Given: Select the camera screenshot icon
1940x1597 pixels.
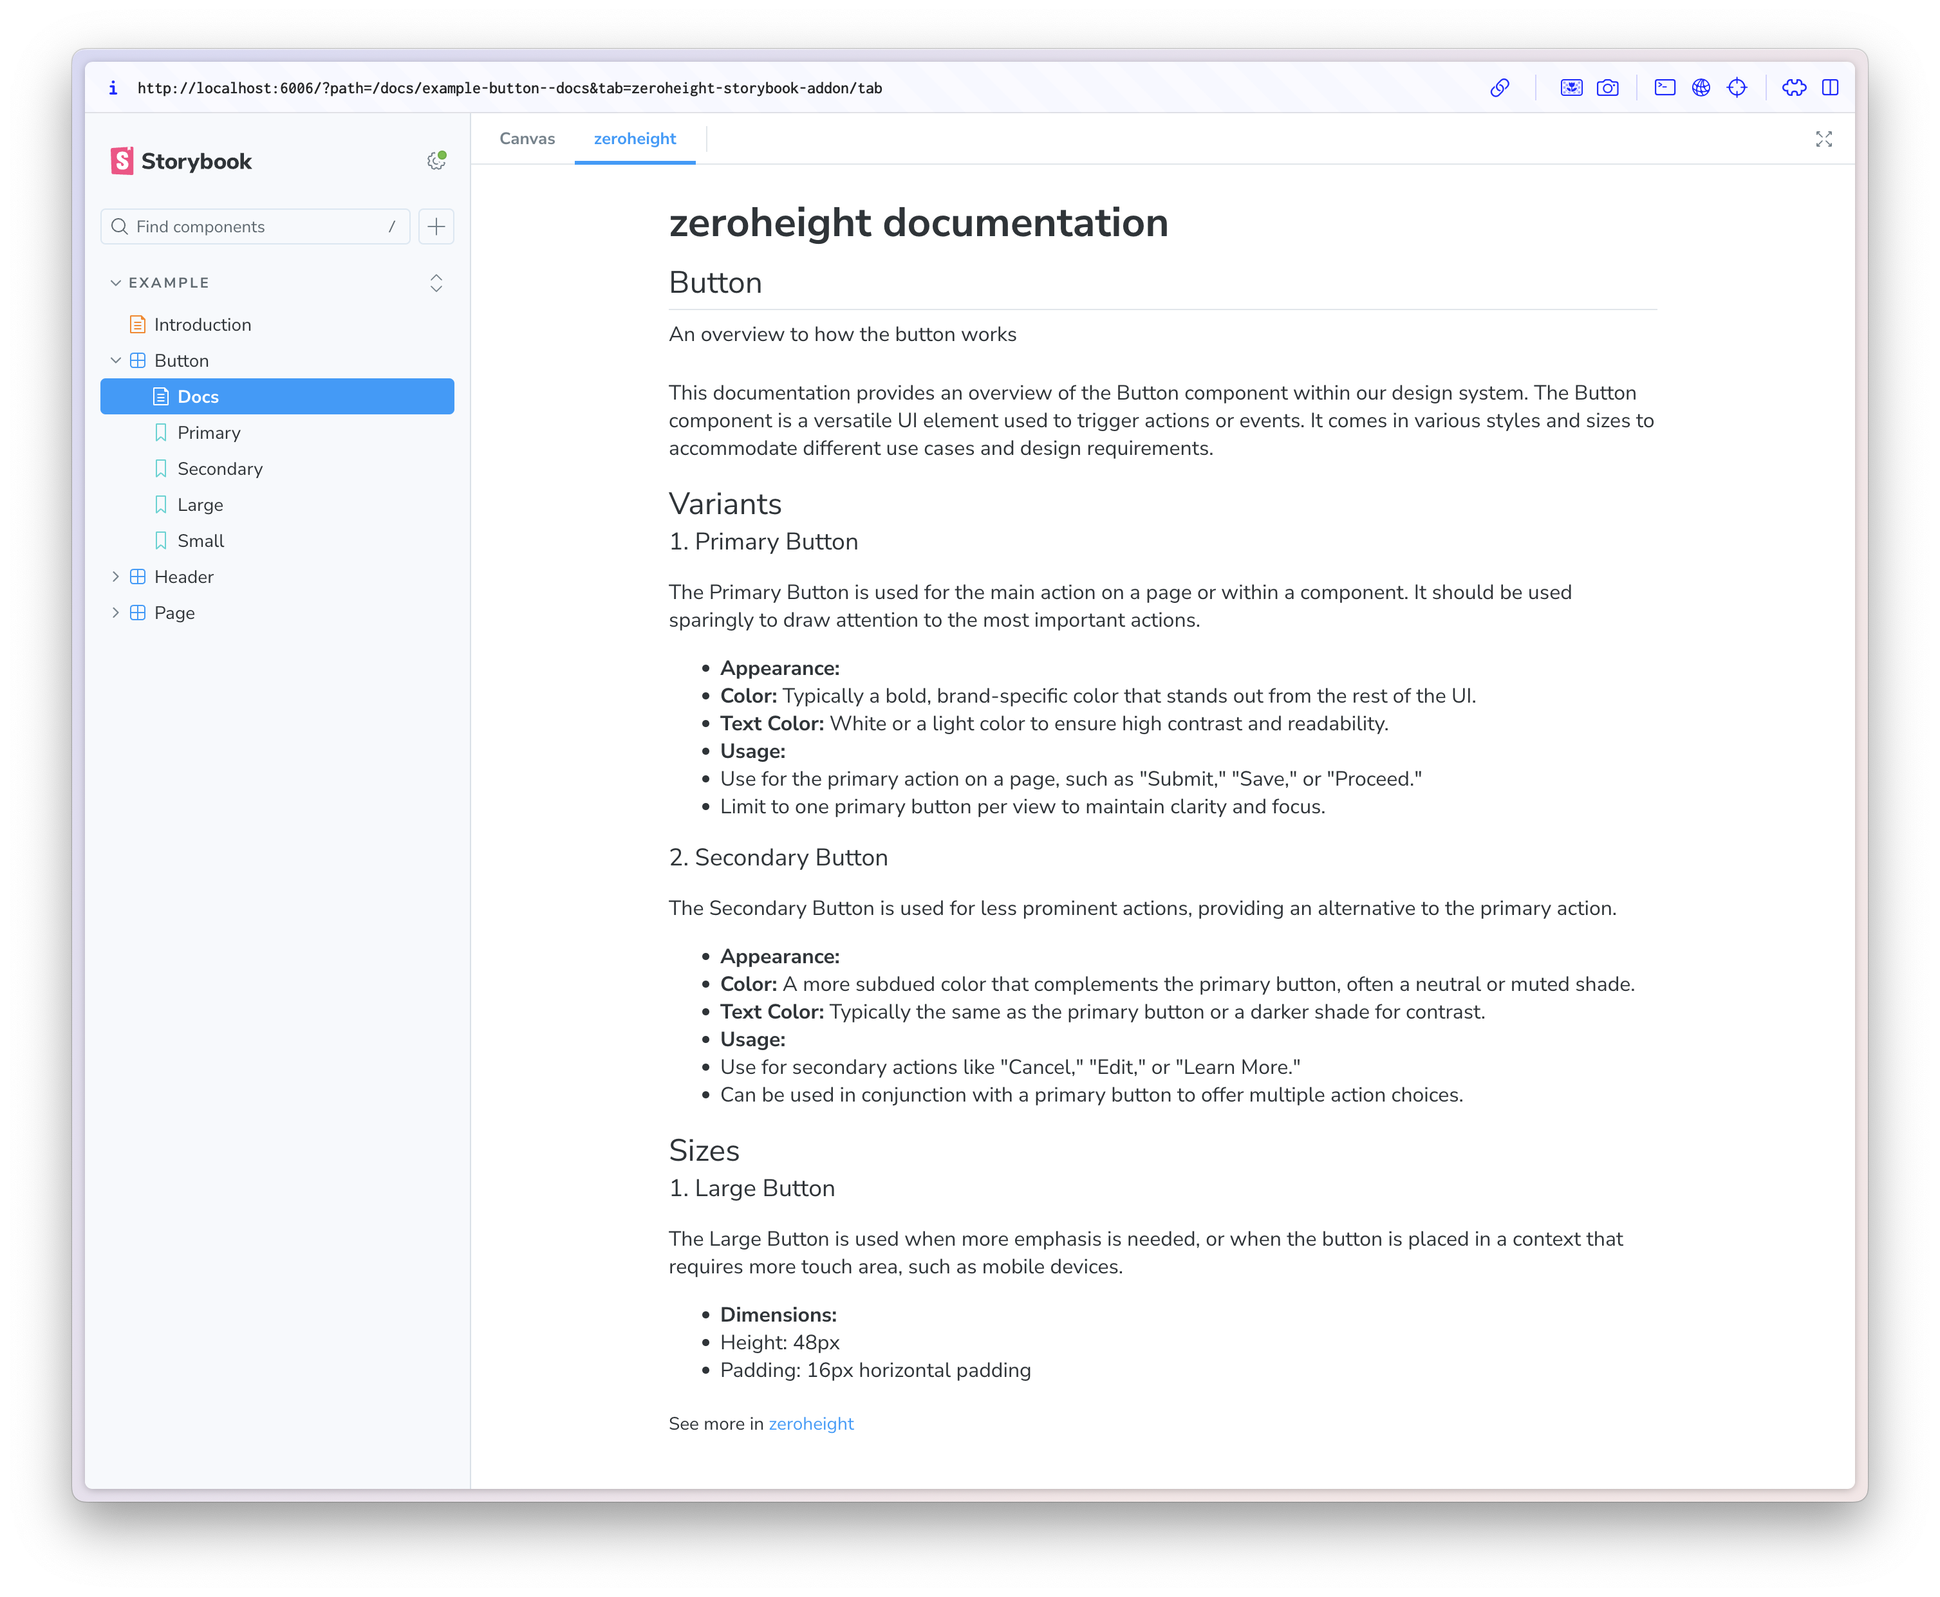Looking at the screenshot, I should pos(1608,88).
